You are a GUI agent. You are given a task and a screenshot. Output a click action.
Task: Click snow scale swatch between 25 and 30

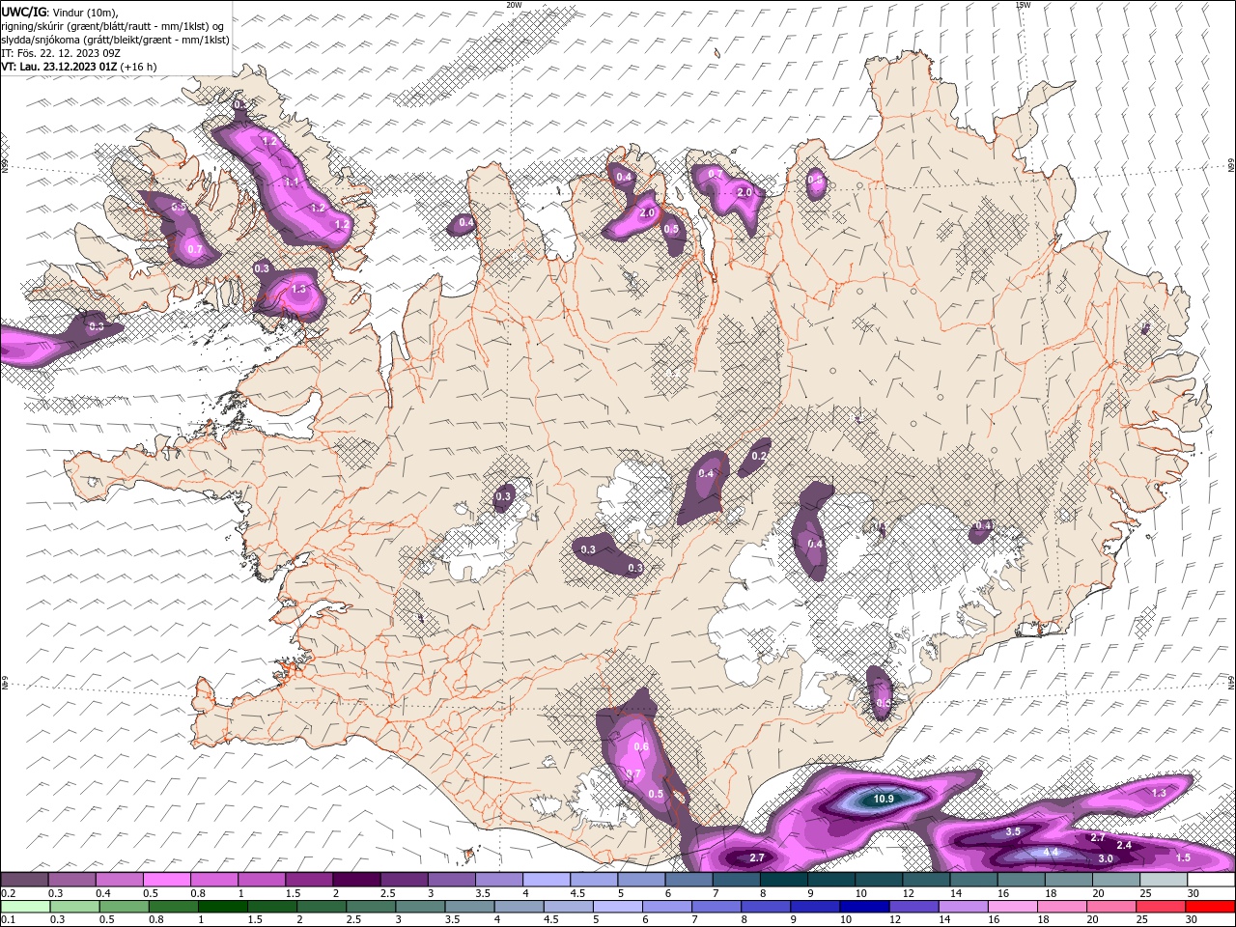point(1164,880)
